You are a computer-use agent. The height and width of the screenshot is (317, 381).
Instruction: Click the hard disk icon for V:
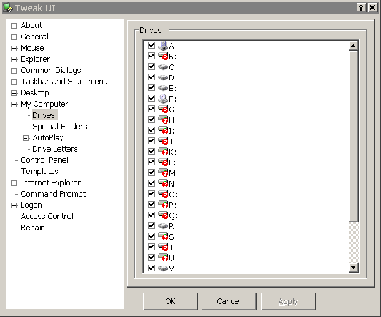(163, 268)
